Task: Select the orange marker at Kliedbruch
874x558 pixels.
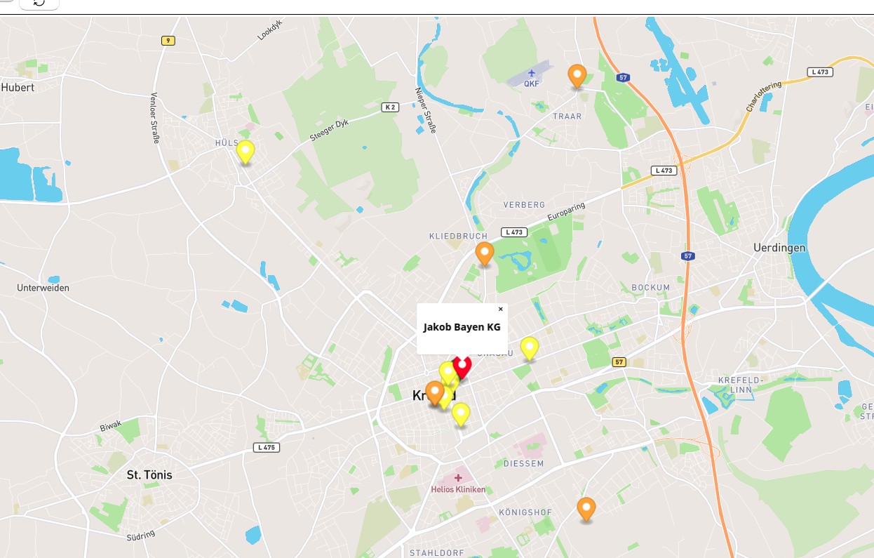Action: point(484,254)
